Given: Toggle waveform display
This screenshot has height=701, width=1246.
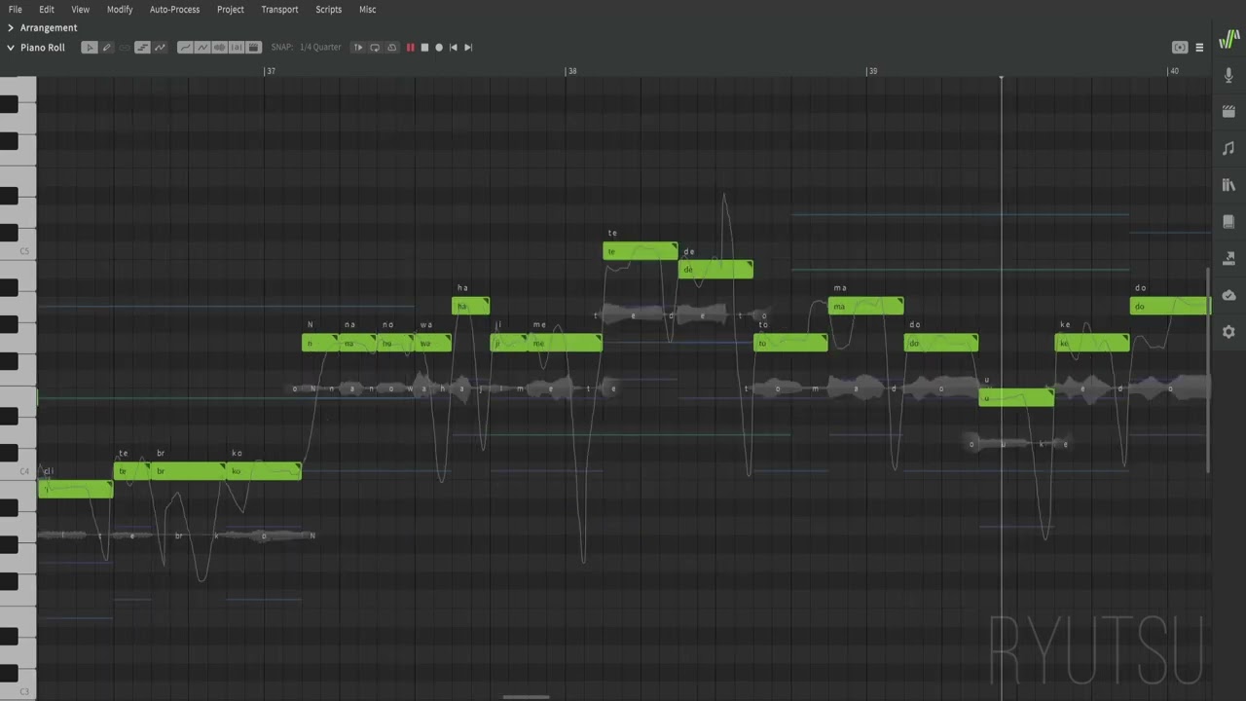Looking at the screenshot, I should (x=219, y=47).
